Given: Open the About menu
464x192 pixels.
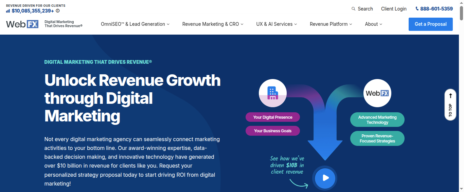Looking at the screenshot, I should click(x=373, y=24).
